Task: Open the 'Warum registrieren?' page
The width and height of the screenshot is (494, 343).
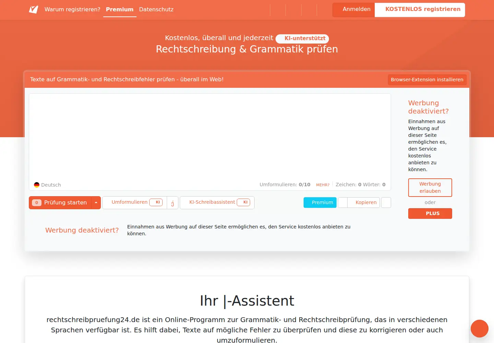Action: point(72,9)
